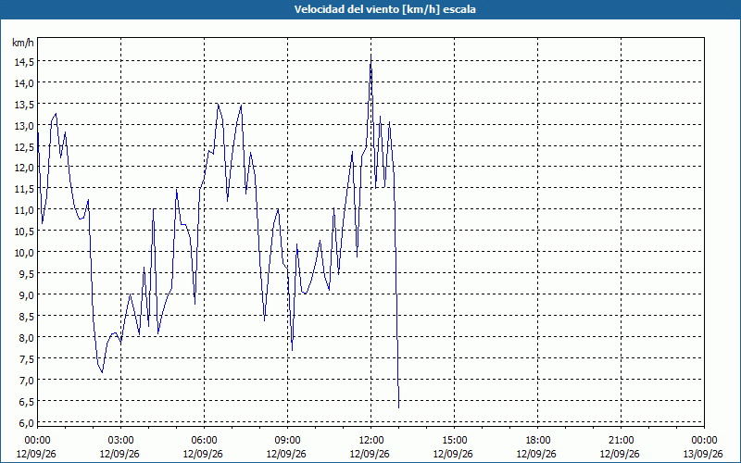Select the 14,5 y-axis value
741x463 pixels.
pos(23,62)
